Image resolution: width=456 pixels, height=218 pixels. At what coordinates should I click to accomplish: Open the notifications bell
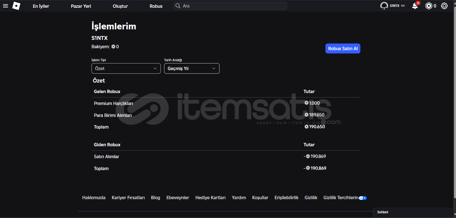415,6
